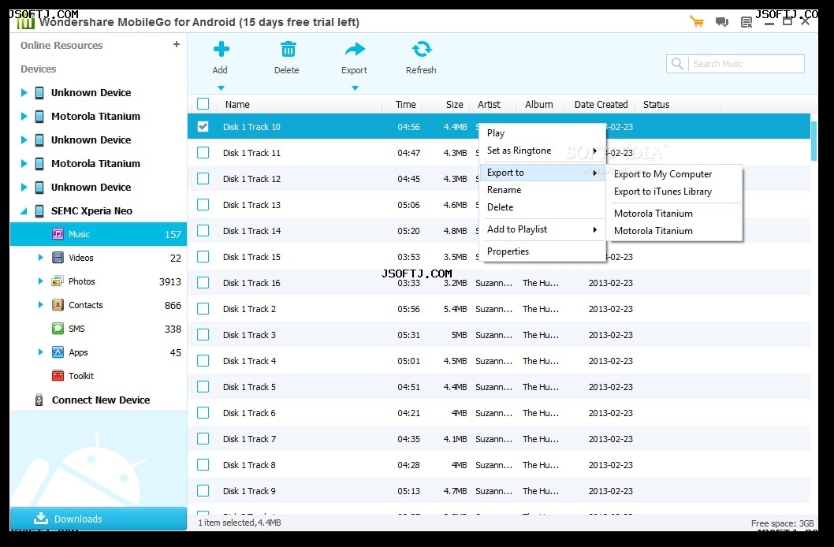
Task: Select the SMS message icon
Action: point(58,329)
